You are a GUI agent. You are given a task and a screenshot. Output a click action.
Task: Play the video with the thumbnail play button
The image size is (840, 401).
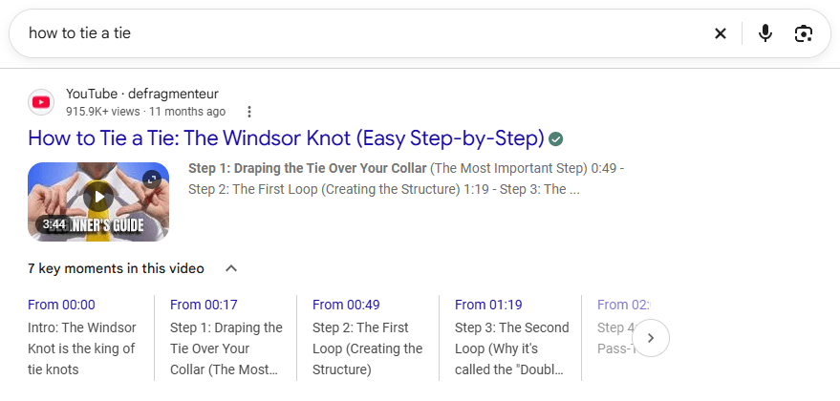(x=98, y=197)
